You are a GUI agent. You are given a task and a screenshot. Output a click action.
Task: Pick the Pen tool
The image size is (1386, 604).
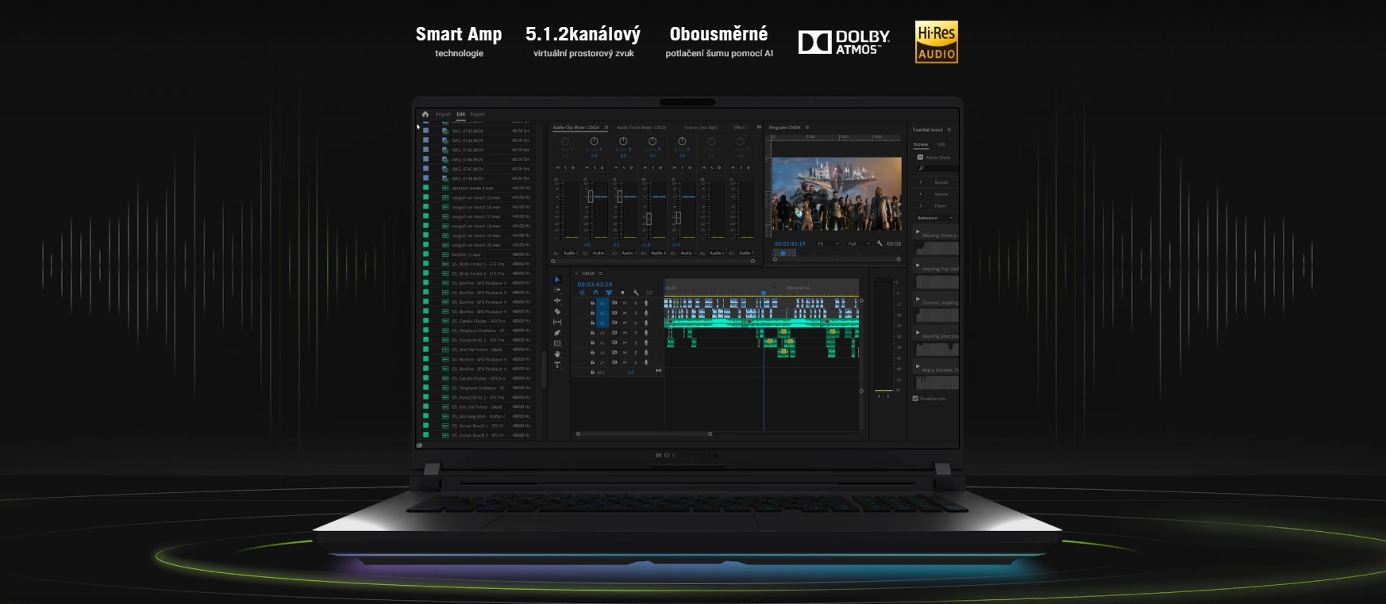click(557, 333)
